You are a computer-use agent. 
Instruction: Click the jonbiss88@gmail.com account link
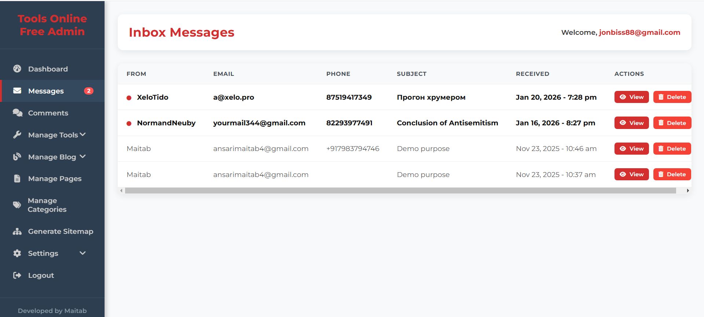(639, 32)
